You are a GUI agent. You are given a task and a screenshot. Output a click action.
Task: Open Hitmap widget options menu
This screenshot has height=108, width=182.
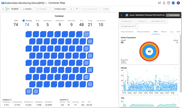coord(176,68)
